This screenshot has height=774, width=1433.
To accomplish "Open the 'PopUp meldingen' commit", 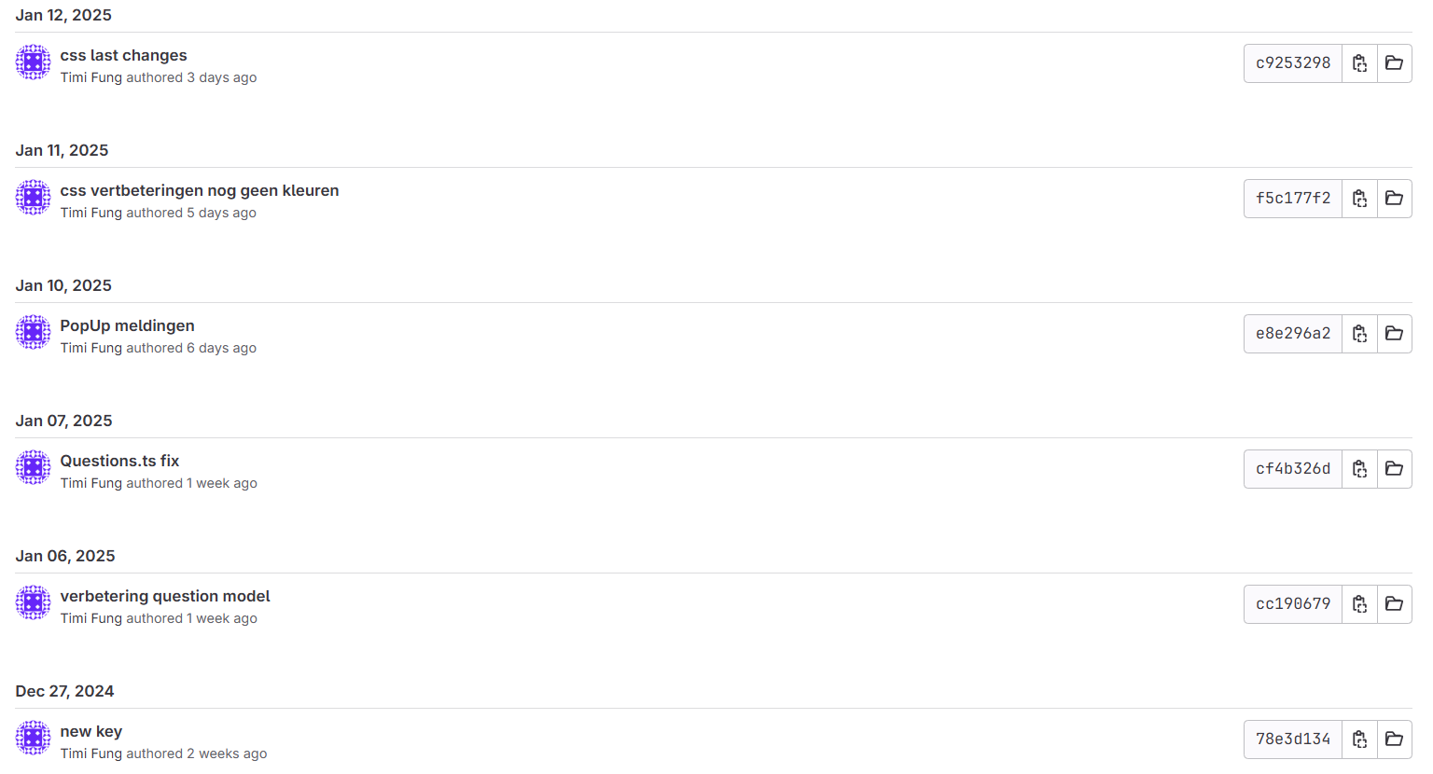I will pyautogui.click(x=127, y=326).
